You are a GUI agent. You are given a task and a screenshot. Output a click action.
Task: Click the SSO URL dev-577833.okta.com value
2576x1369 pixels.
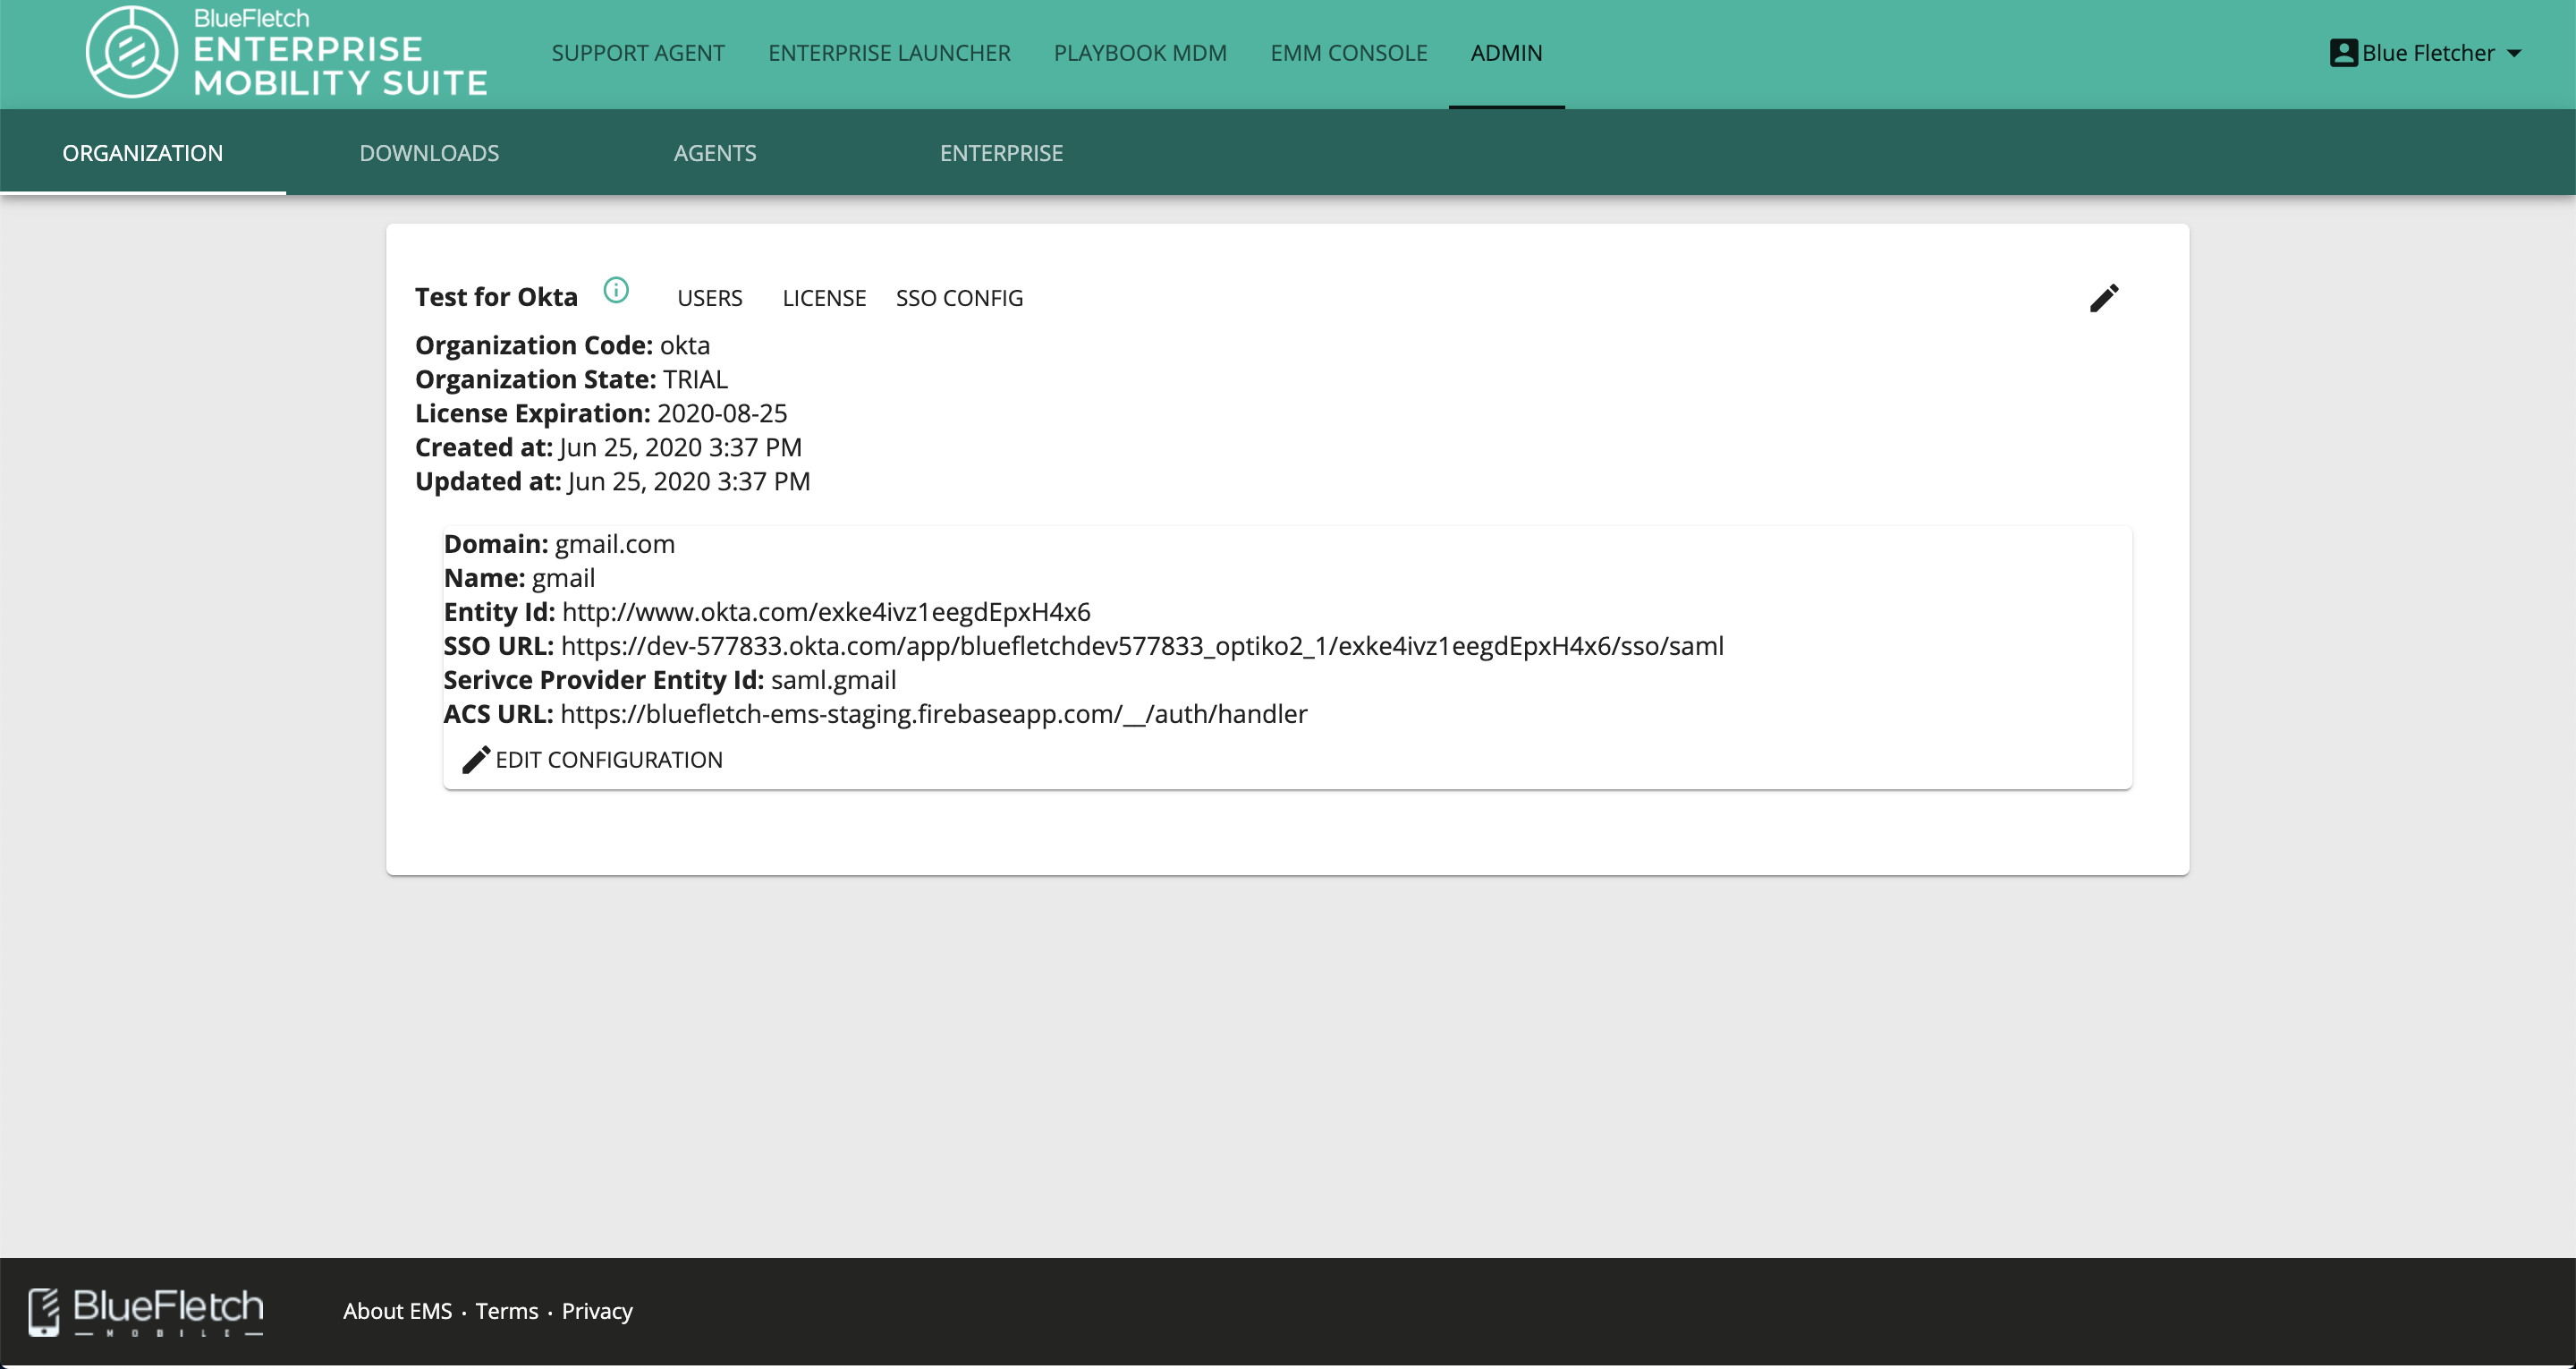pos(1142,646)
